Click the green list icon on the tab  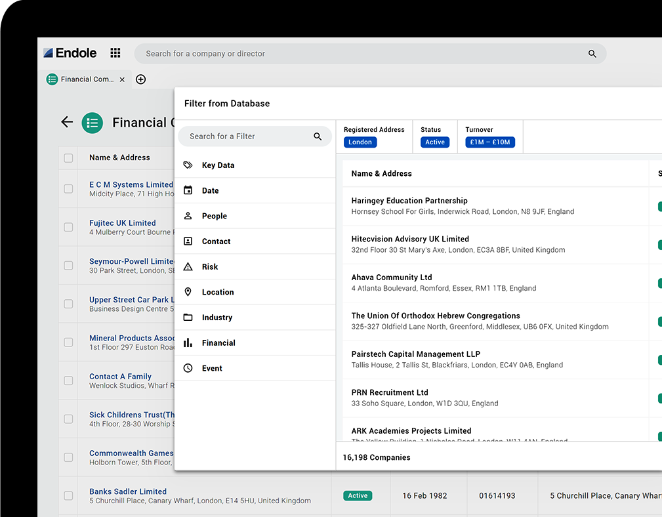click(52, 79)
